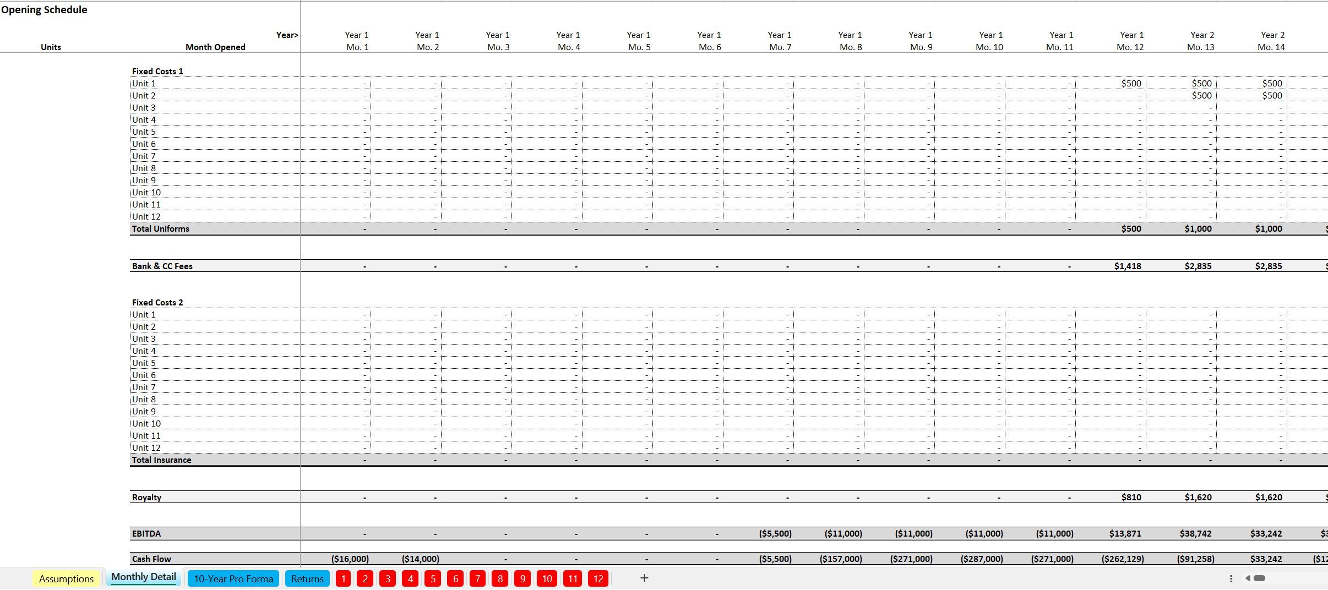Select the Cash Flow row label
The width and height of the screenshot is (1328, 590).
[151, 559]
